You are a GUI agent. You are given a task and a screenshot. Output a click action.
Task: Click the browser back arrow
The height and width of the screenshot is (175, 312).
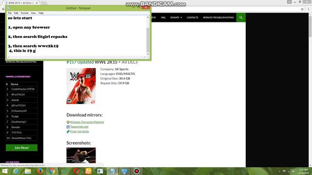click(x=3, y=9)
